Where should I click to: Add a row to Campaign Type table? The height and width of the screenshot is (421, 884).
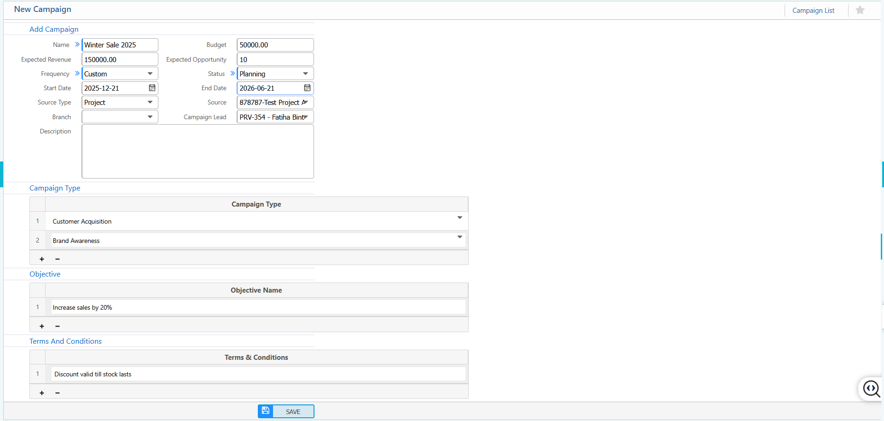click(x=42, y=259)
